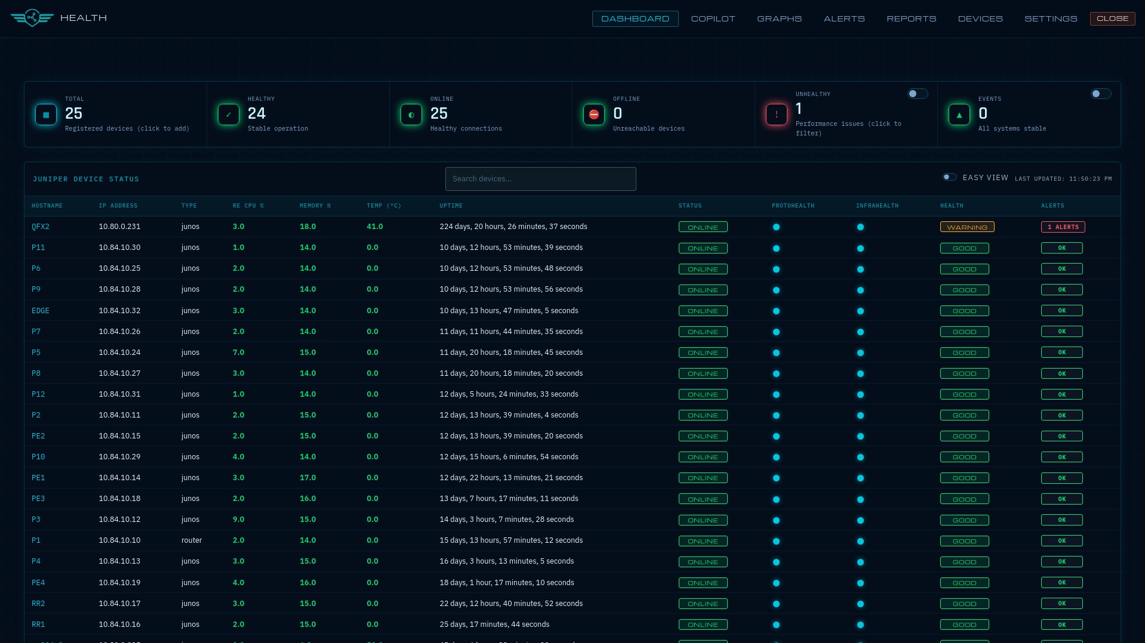Screen dimensions: 1145x643
Task: Open the Alerts tab
Action: [x=844, y=18]
